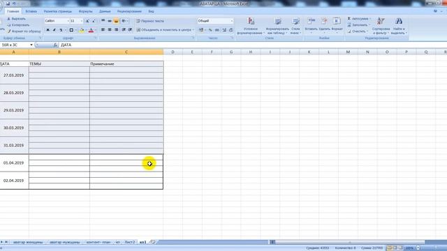447x251 pixels.
Task: Select column D header
Action: click(x=173, y=52)
